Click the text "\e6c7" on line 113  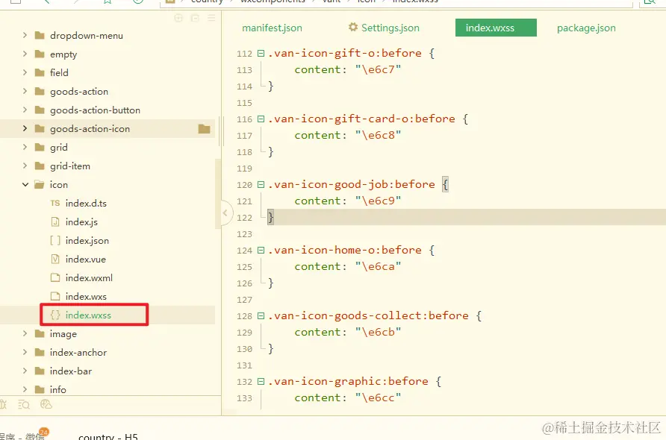[x=378, y=69]
